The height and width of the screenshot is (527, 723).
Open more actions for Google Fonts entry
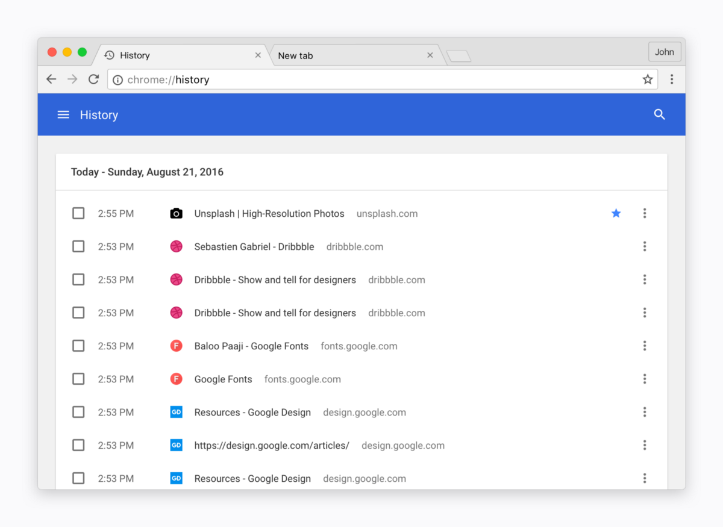[645, 379]
